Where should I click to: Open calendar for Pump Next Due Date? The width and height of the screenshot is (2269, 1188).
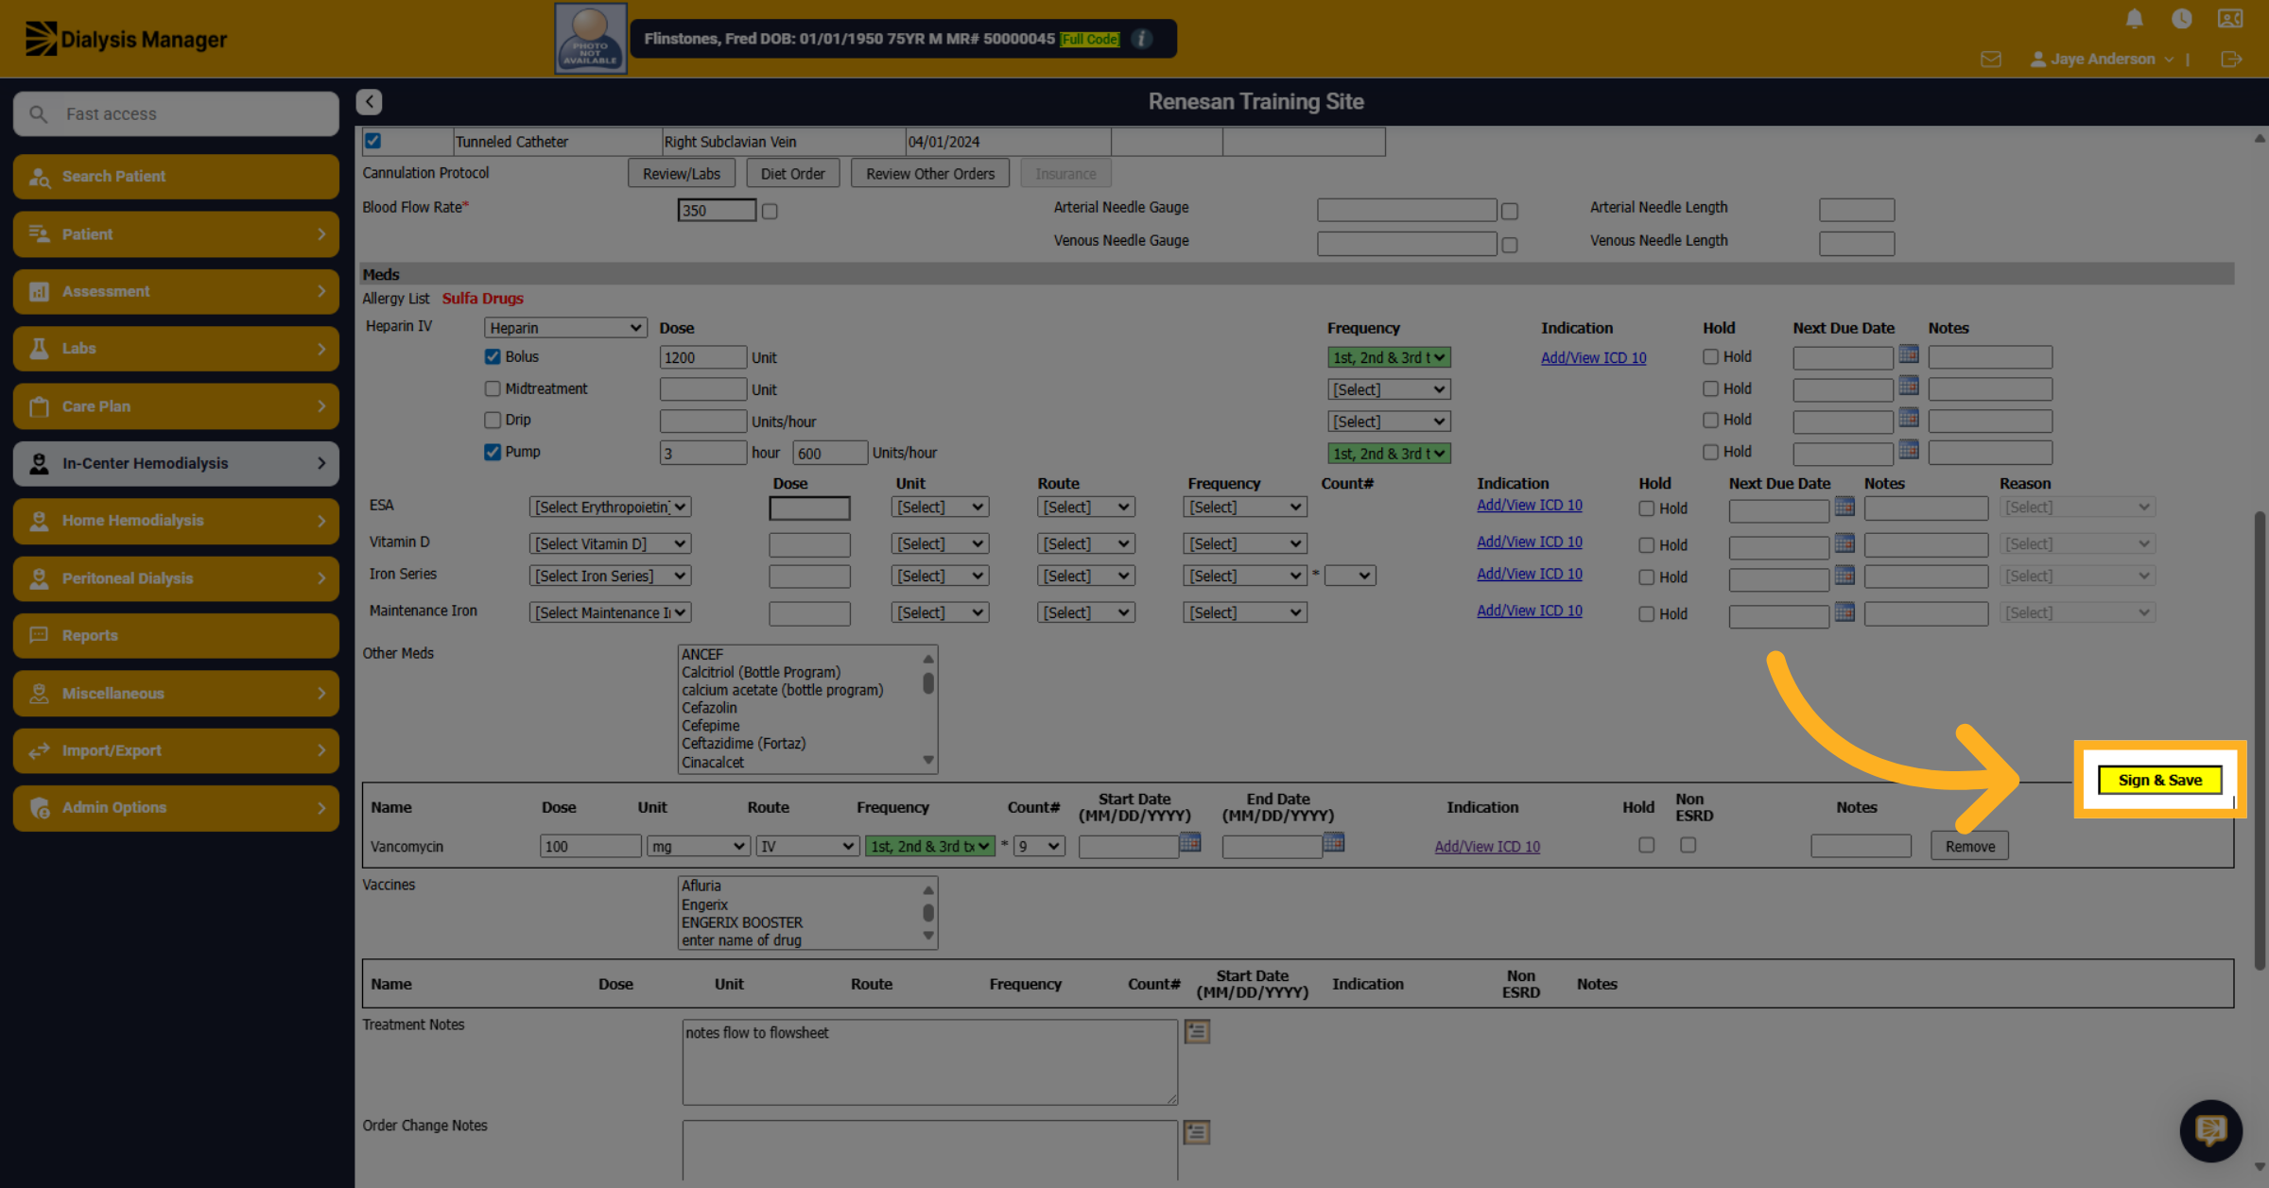[x=1909, y=450]
